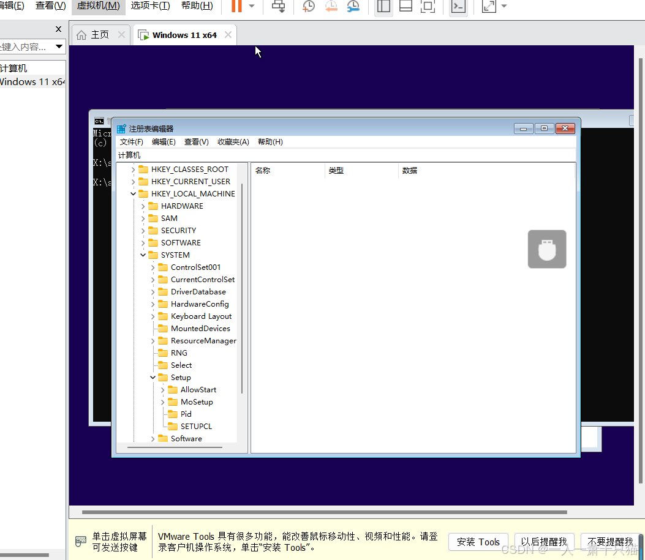Click the stretch guest display icon
This screenshot has height=560, width=645.
[489, 6]
